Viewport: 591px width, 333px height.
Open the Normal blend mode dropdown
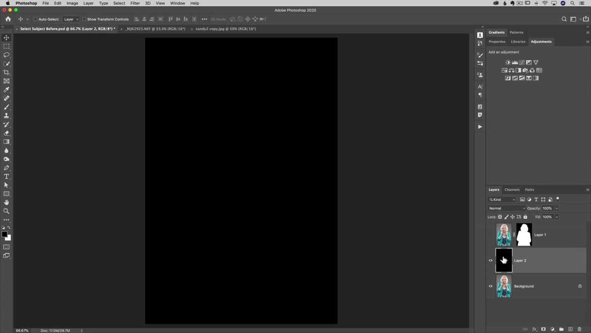click(507, 208)
